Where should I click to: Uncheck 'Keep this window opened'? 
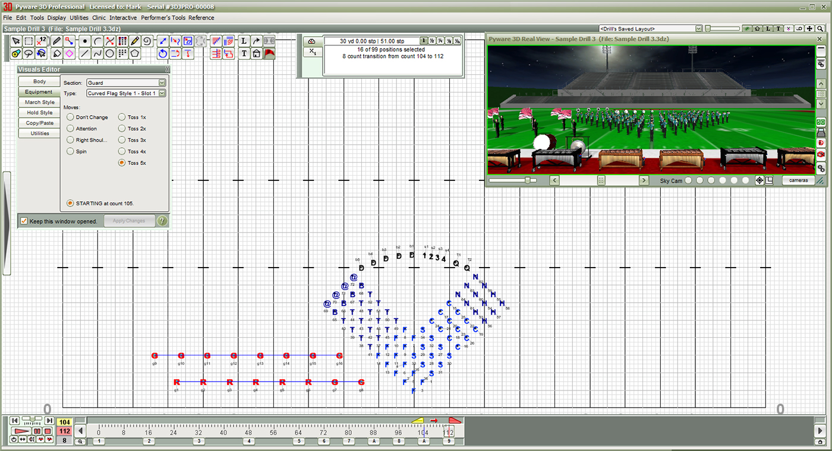[24, 221]
